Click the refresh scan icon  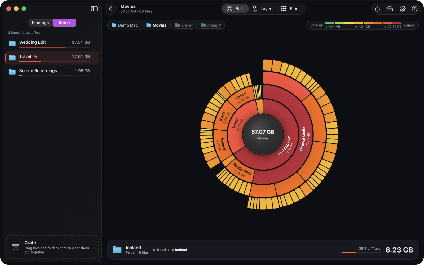pos(377,9)
